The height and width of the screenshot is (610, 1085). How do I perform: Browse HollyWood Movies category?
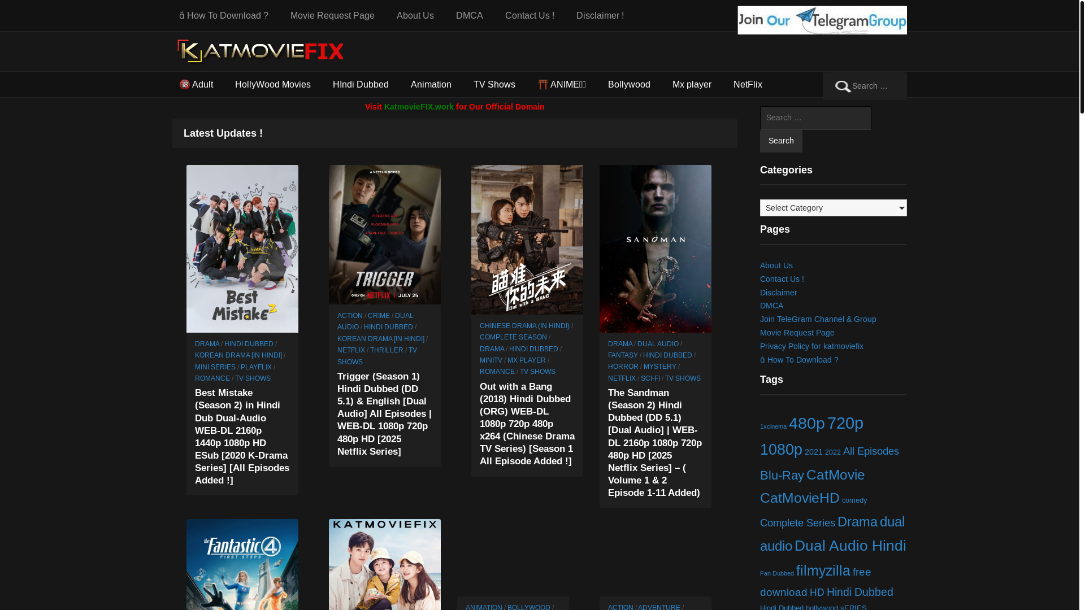(x=272, y=85)
